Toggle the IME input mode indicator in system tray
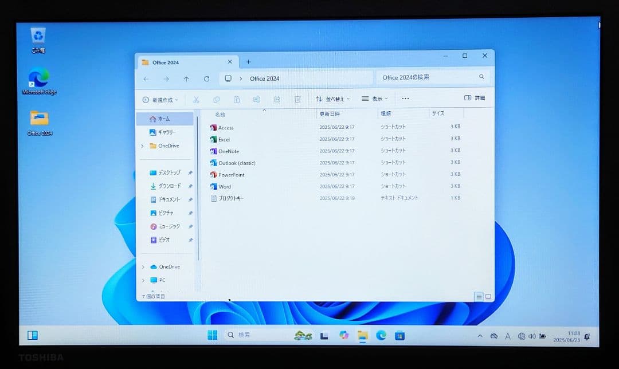The width and height of the screenshot is (619, 369). (x=507, y=336)
